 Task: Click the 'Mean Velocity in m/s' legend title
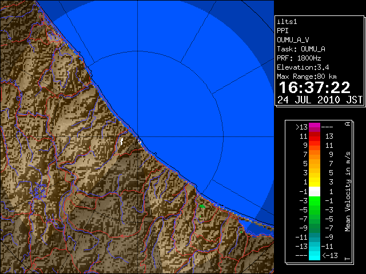point(348,192)
